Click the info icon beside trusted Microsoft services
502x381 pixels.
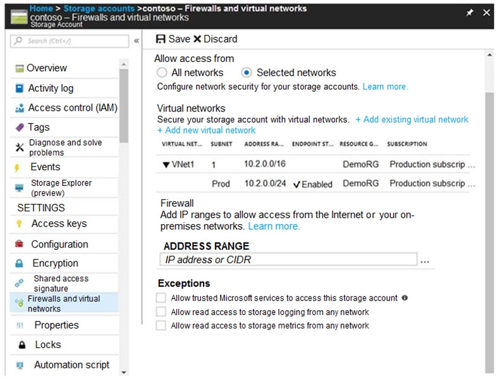tap(405, 297)
